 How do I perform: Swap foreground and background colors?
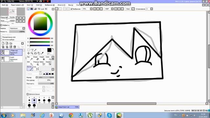[53, 49]
